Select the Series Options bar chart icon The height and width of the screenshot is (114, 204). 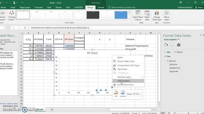click(x=178, y=45)
